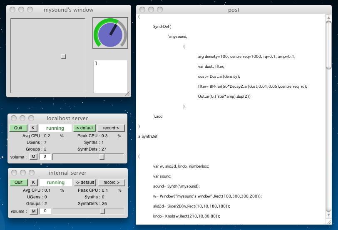Click the post window scroll down arrow
Image resolution: width=338 pixels, height=230 pixels.
coord(328,215)
